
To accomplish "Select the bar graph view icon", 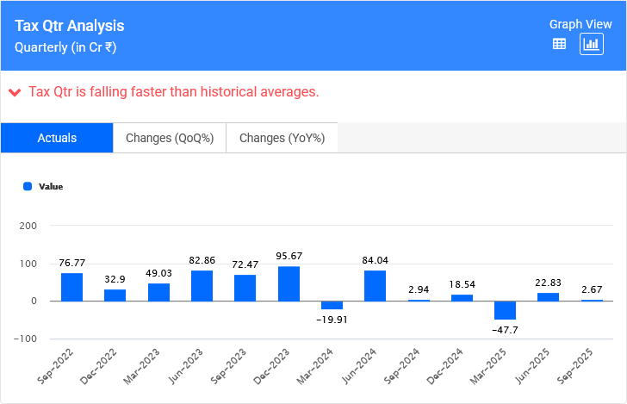I will [591, 44].
